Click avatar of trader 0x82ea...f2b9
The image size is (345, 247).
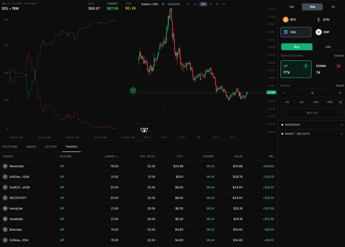(x=5, y=177)
